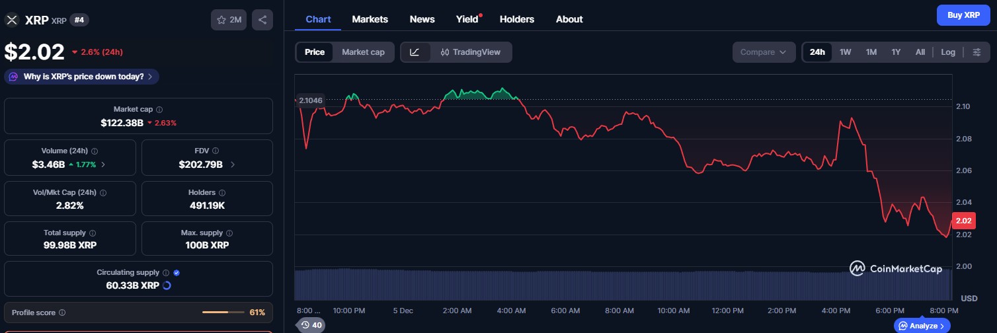Open the Markets tab
997x333 pixels.
click(x=370, y=19)
